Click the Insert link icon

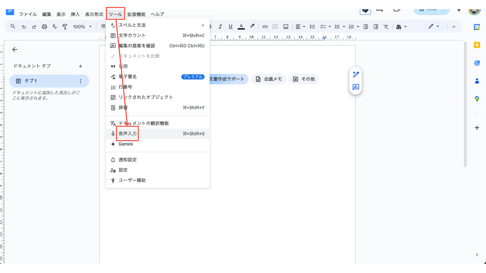tap(265, 27)
